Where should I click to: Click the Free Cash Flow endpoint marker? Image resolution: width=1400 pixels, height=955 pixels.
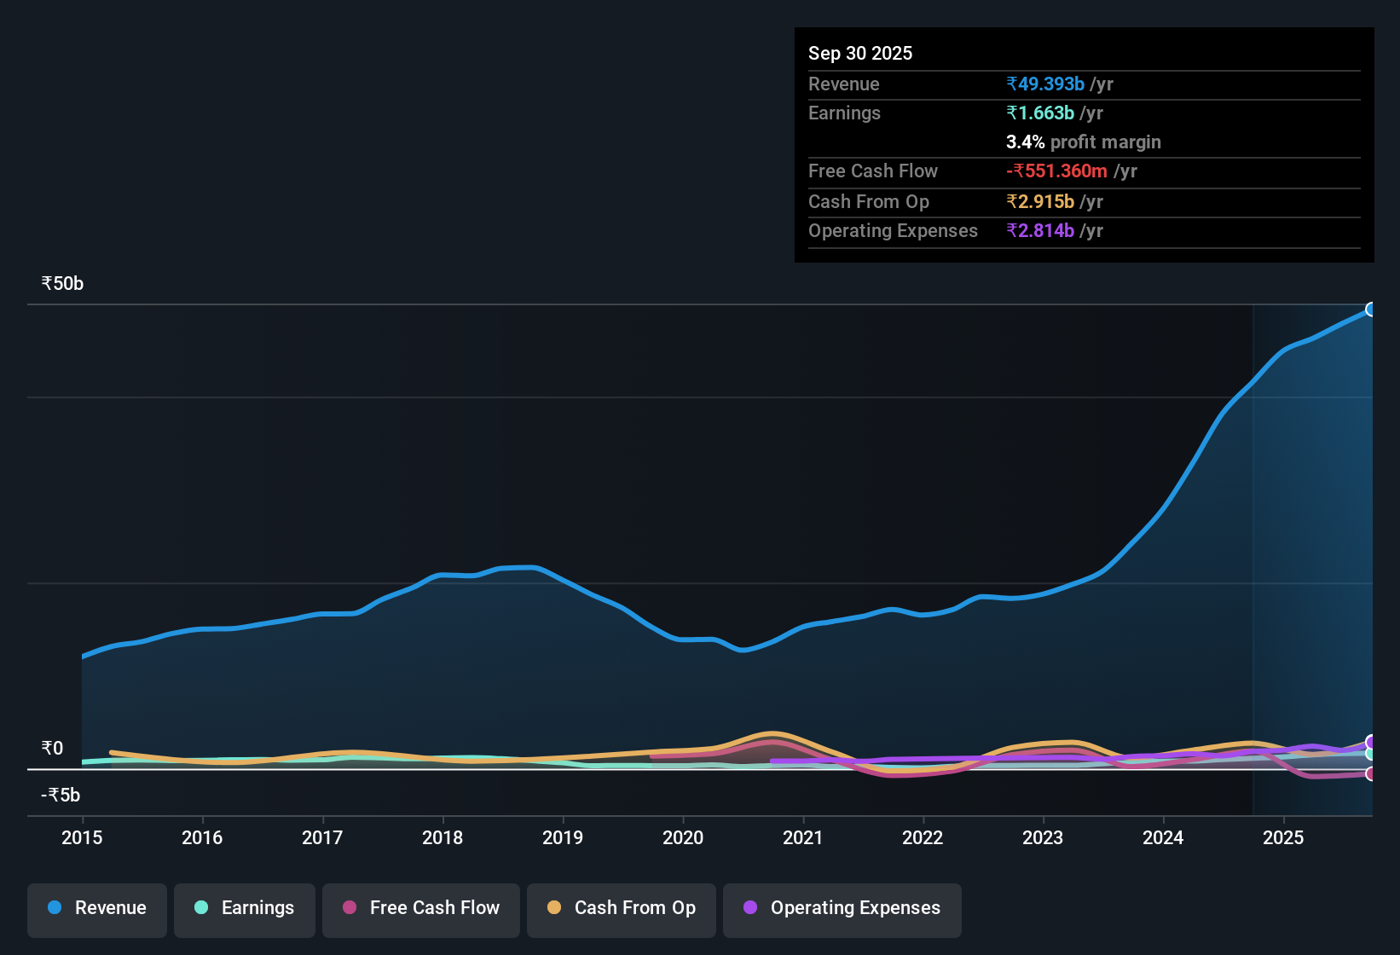pyautogui.click(x=1371, y=774)
